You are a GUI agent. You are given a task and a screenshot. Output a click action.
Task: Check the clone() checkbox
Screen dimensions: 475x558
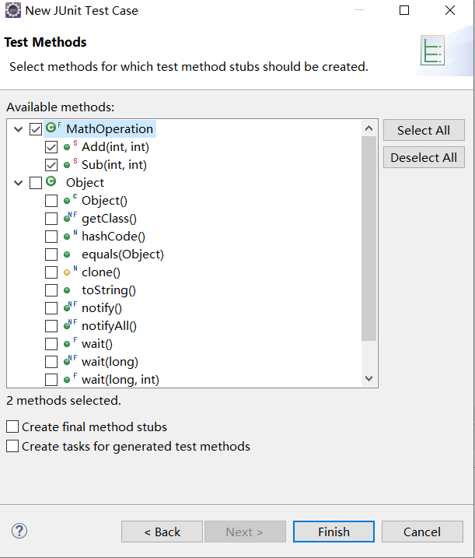coord(51,272)
